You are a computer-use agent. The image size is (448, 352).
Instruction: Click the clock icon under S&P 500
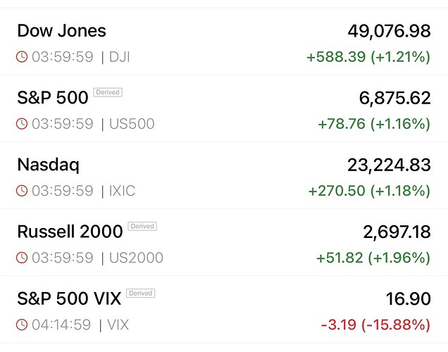pos(22,124)
